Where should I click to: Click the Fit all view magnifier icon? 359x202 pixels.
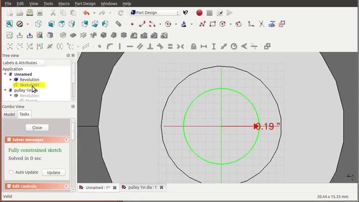(x=10, y=24)
